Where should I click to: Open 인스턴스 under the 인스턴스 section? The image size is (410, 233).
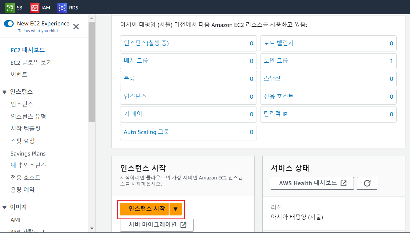[x=22, y=104]
